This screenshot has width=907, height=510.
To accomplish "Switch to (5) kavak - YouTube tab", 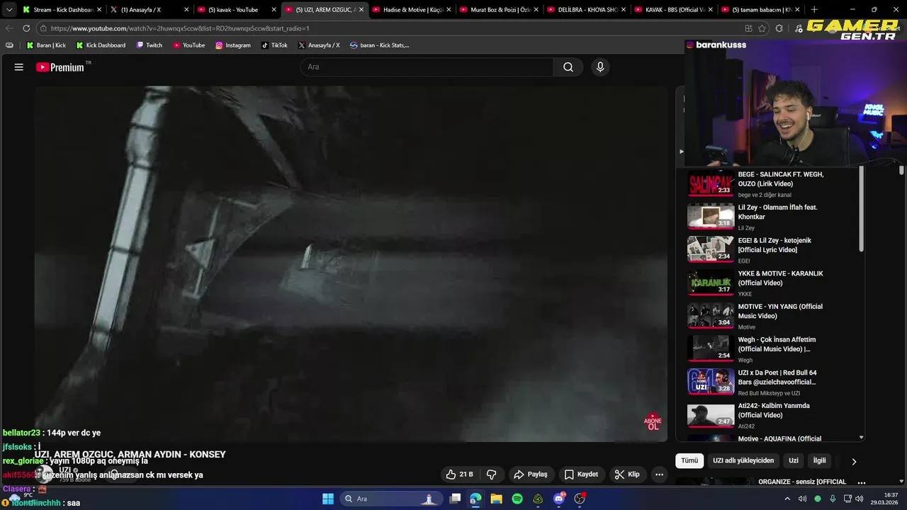I will [x=237, y=10].
